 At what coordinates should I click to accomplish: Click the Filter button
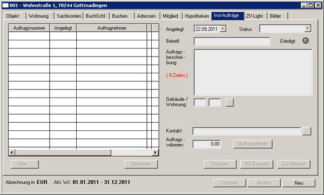pyautogui.click(x=25, y=164)
